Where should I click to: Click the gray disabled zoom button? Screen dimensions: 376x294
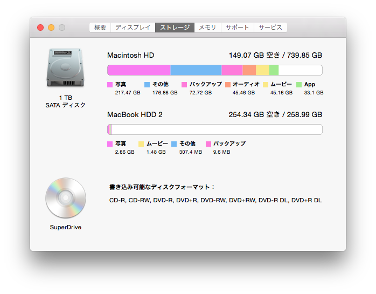pos(62,28)
